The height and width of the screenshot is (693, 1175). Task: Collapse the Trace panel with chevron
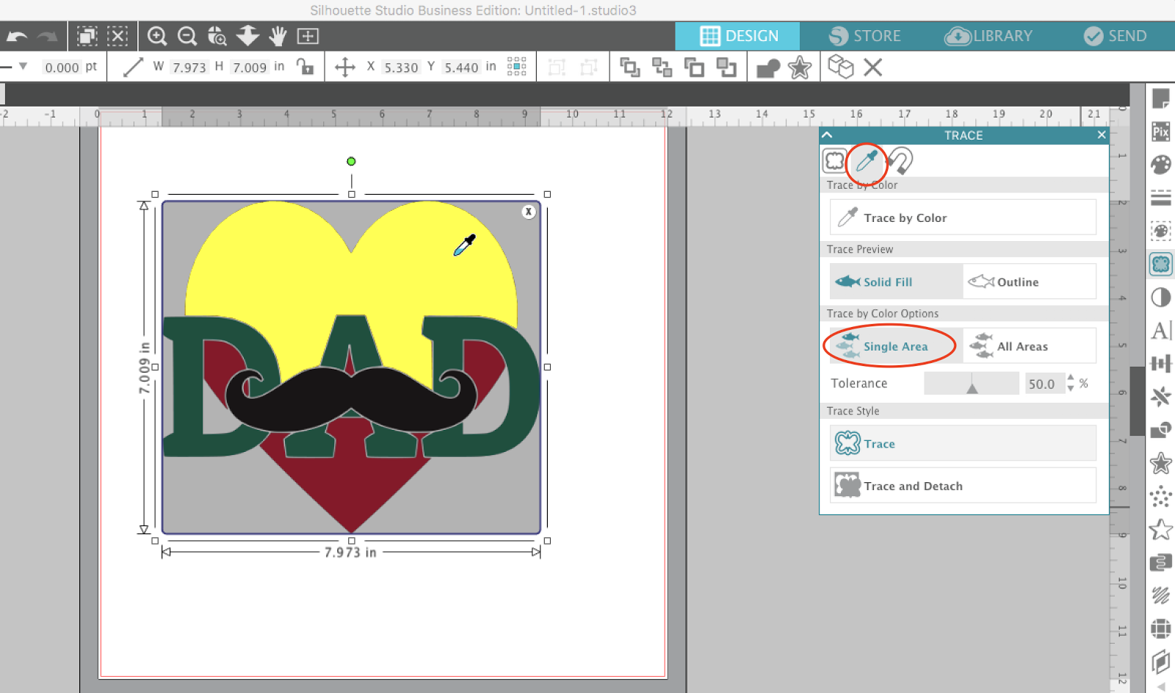827,134
